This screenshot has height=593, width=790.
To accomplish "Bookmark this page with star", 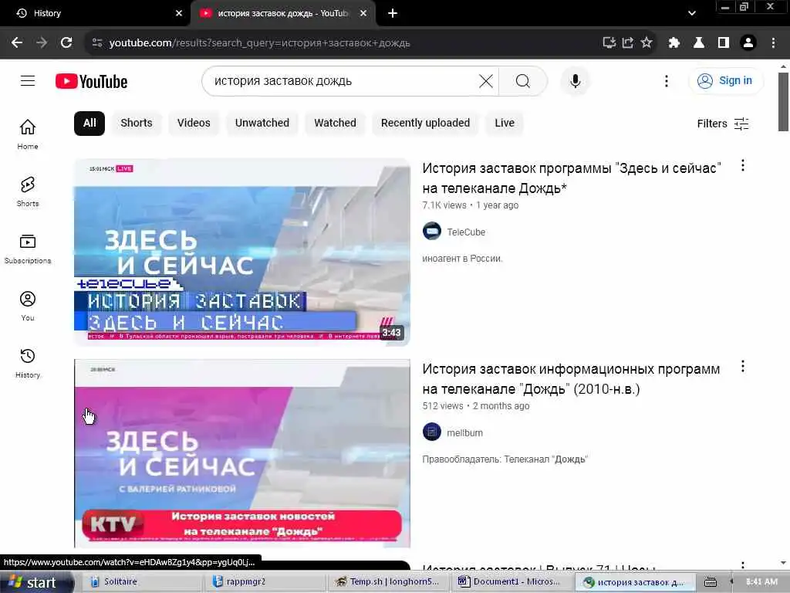I will click(x=647, y=43).
